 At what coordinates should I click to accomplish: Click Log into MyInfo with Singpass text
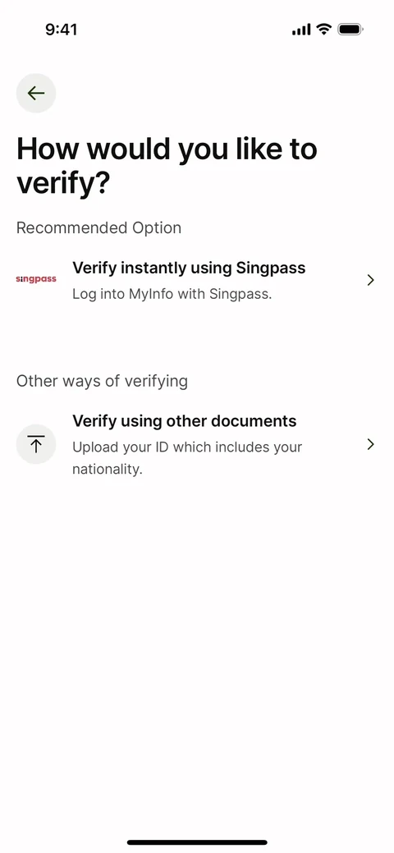(172, 295)
